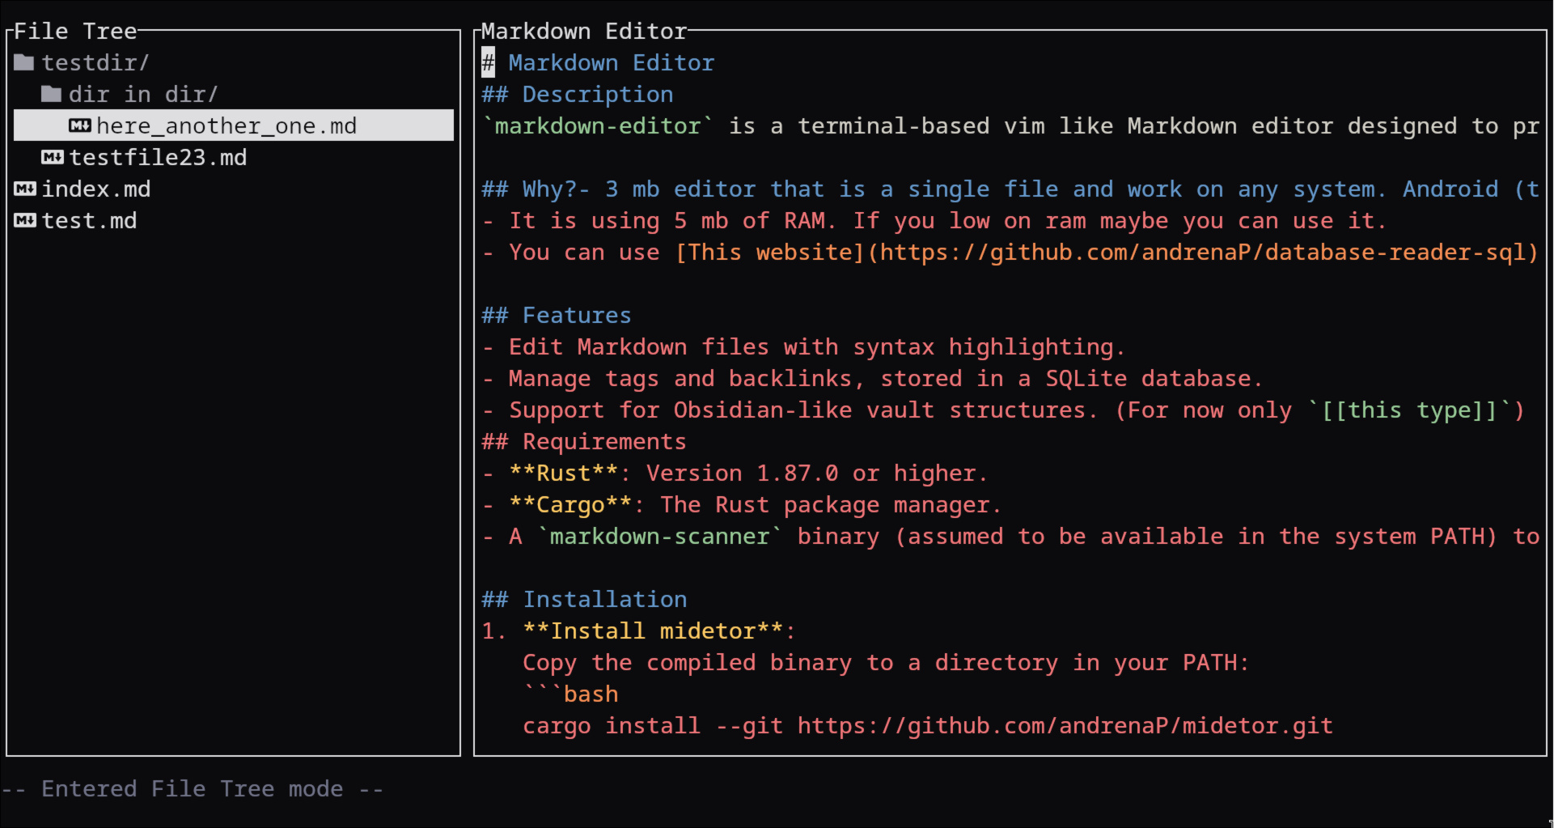1554x828 pixels.
Task: Open test.md in the file tree
Action: click(x=89, y=220)
